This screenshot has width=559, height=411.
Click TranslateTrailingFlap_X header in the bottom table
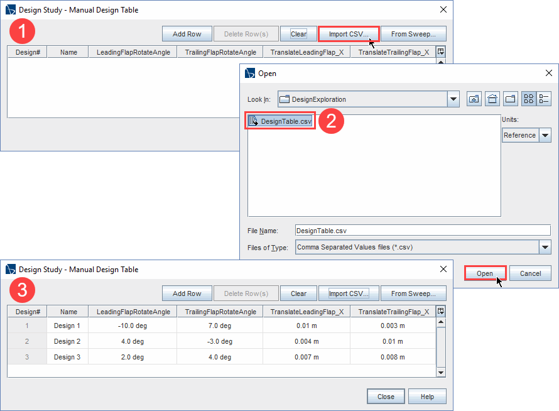(393, 312)
